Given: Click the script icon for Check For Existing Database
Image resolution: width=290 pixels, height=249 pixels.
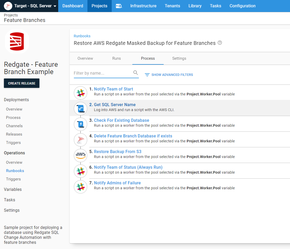Looking at the screenshot, I should (x=80, y=124).
